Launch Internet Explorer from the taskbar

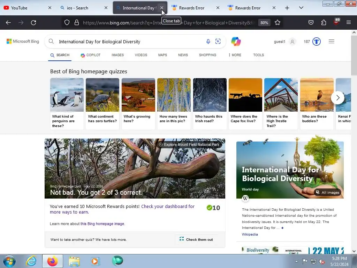[31, 261]
